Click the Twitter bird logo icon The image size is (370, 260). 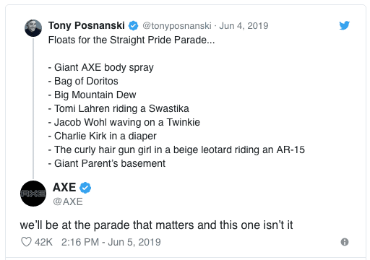344,25
